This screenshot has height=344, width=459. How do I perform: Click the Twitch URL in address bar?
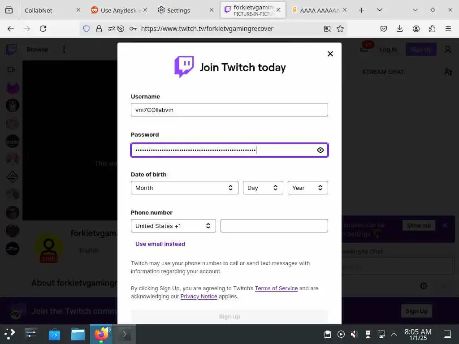pyautogui.click(x=207, y=29)
